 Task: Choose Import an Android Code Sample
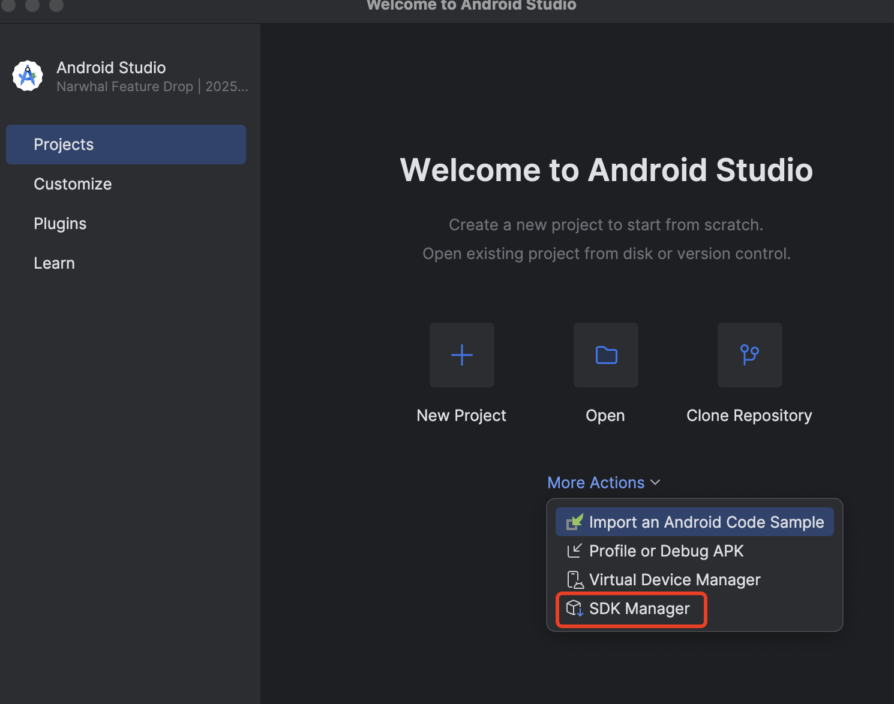tap(695, 522)
